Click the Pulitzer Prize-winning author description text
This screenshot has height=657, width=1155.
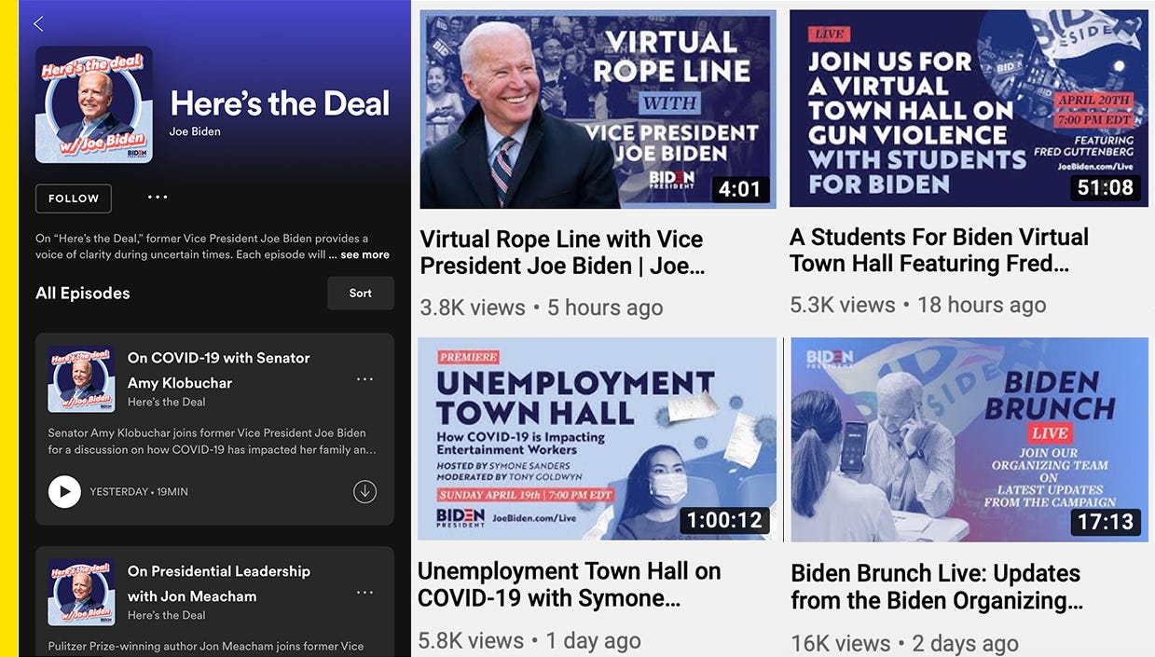pos(206,647)
